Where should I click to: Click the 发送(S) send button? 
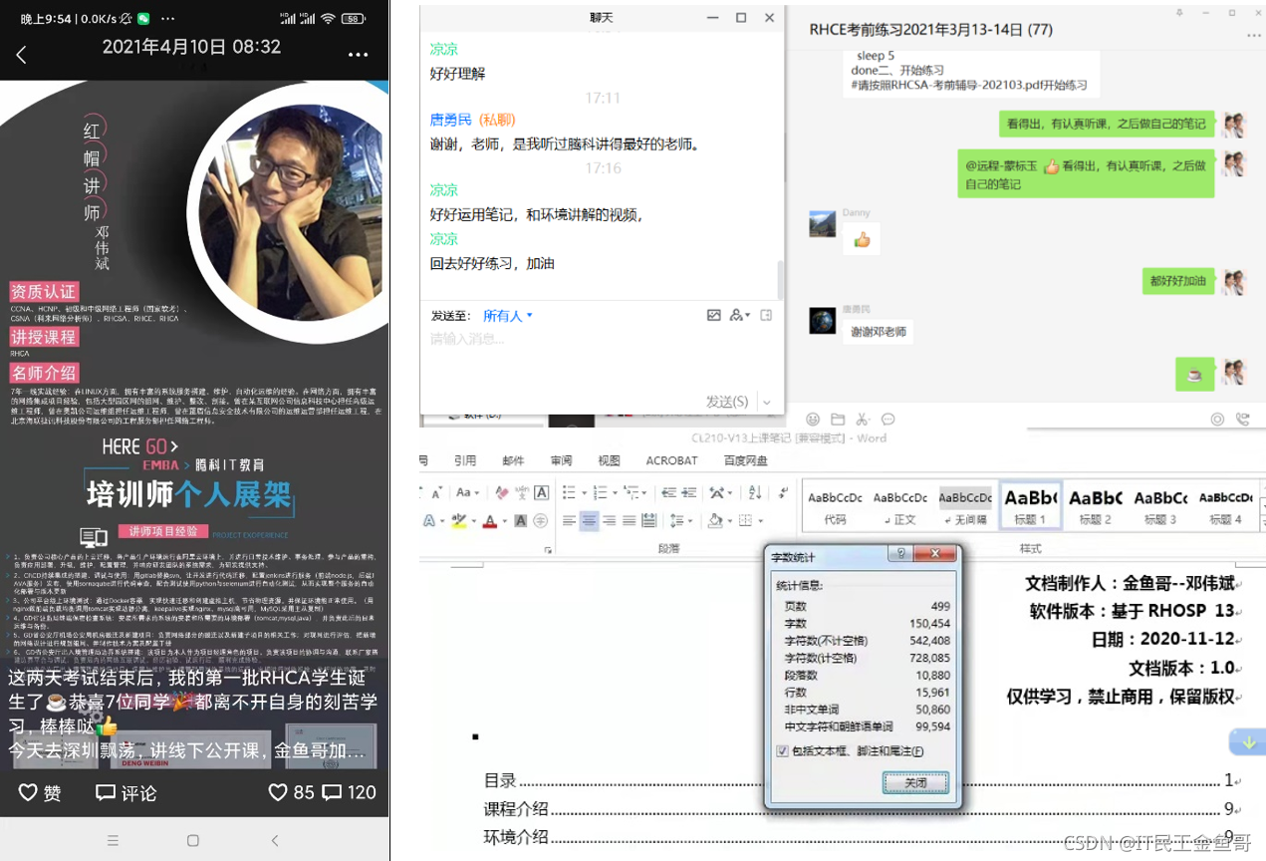point(727,402)
